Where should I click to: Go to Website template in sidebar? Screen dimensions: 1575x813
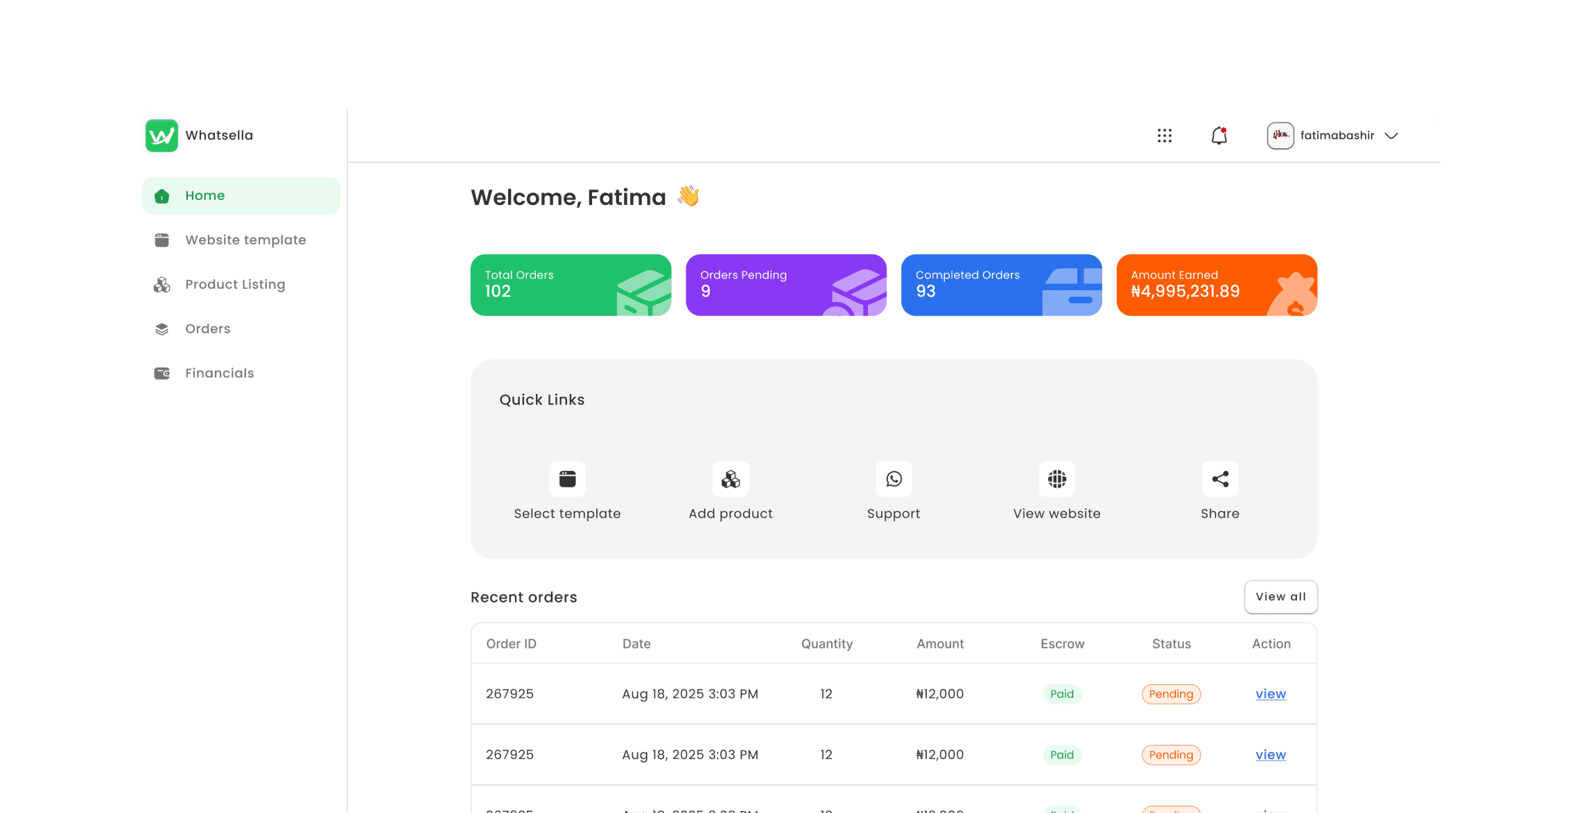[x=245, y=240]
